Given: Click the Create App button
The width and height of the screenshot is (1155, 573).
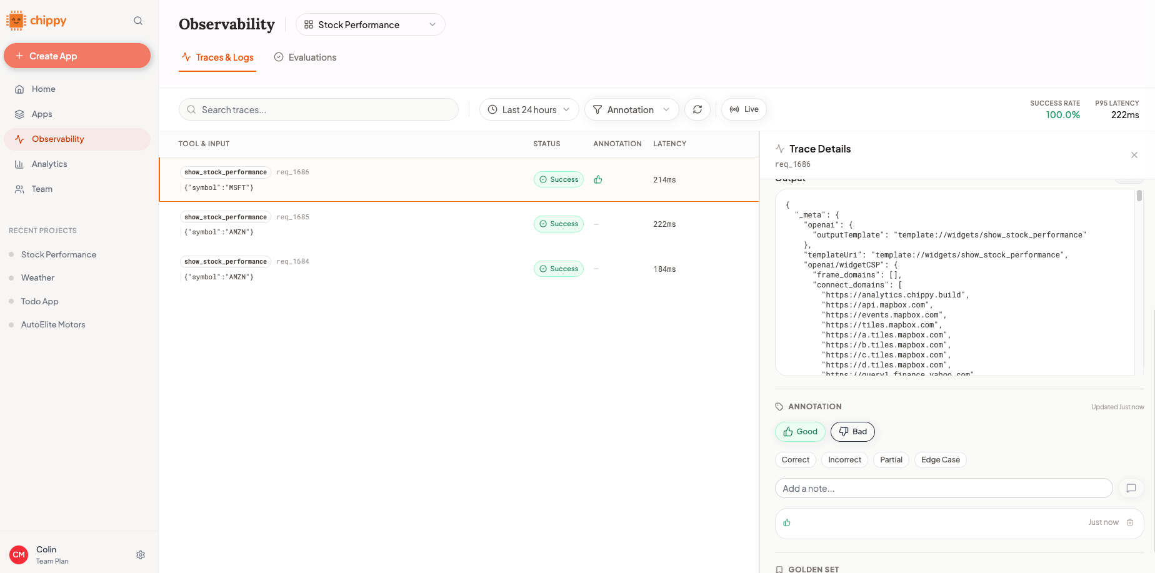Looking at the screenshot, I should (x=77, y=56).
